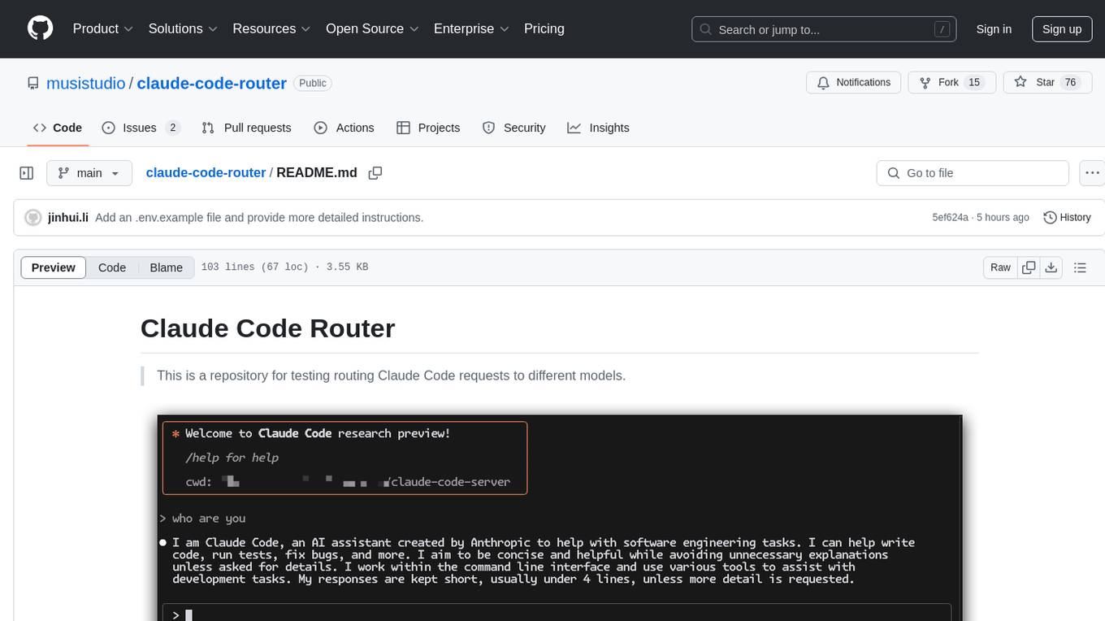The image size is (1105, 621).
Task: Switch to the Insights tab
Action: click(x=598, y=128)
